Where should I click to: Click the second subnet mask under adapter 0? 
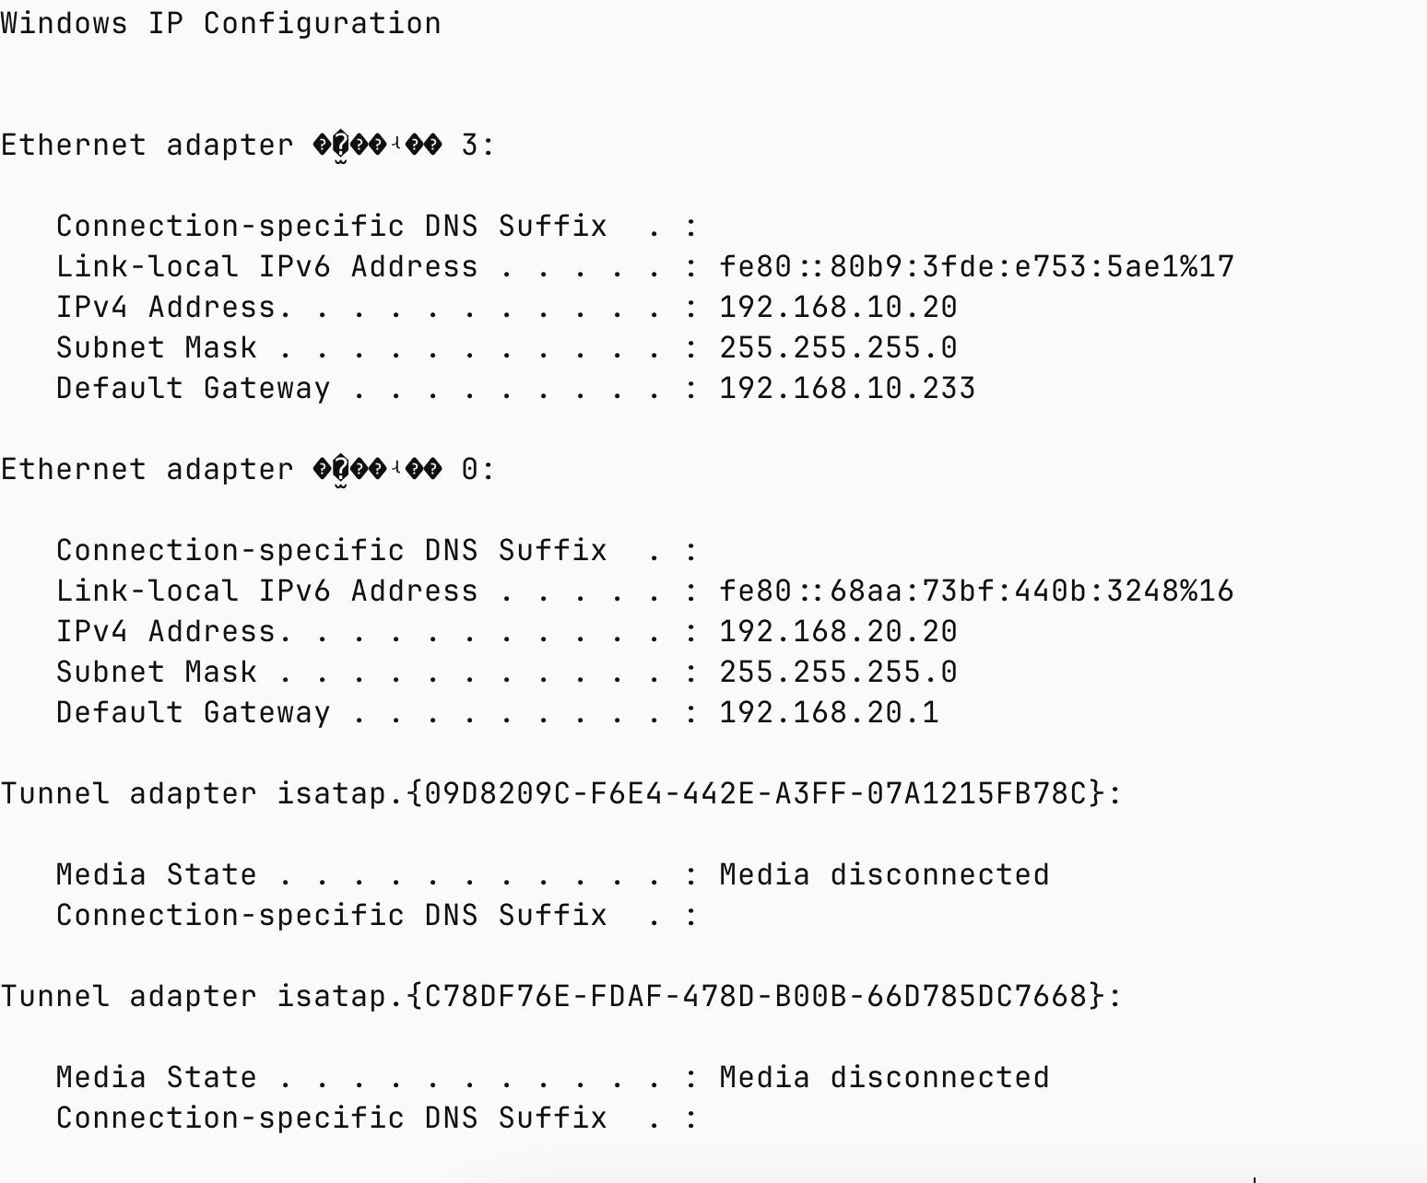(x=839, y=673)
